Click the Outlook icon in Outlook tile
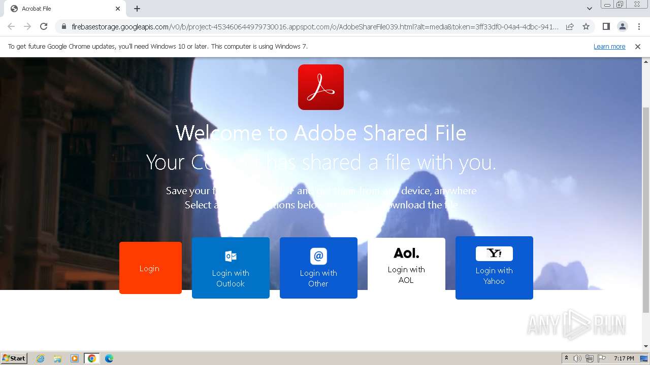The width and height of the screenshot is (650, 365). (x=231, y=256)
